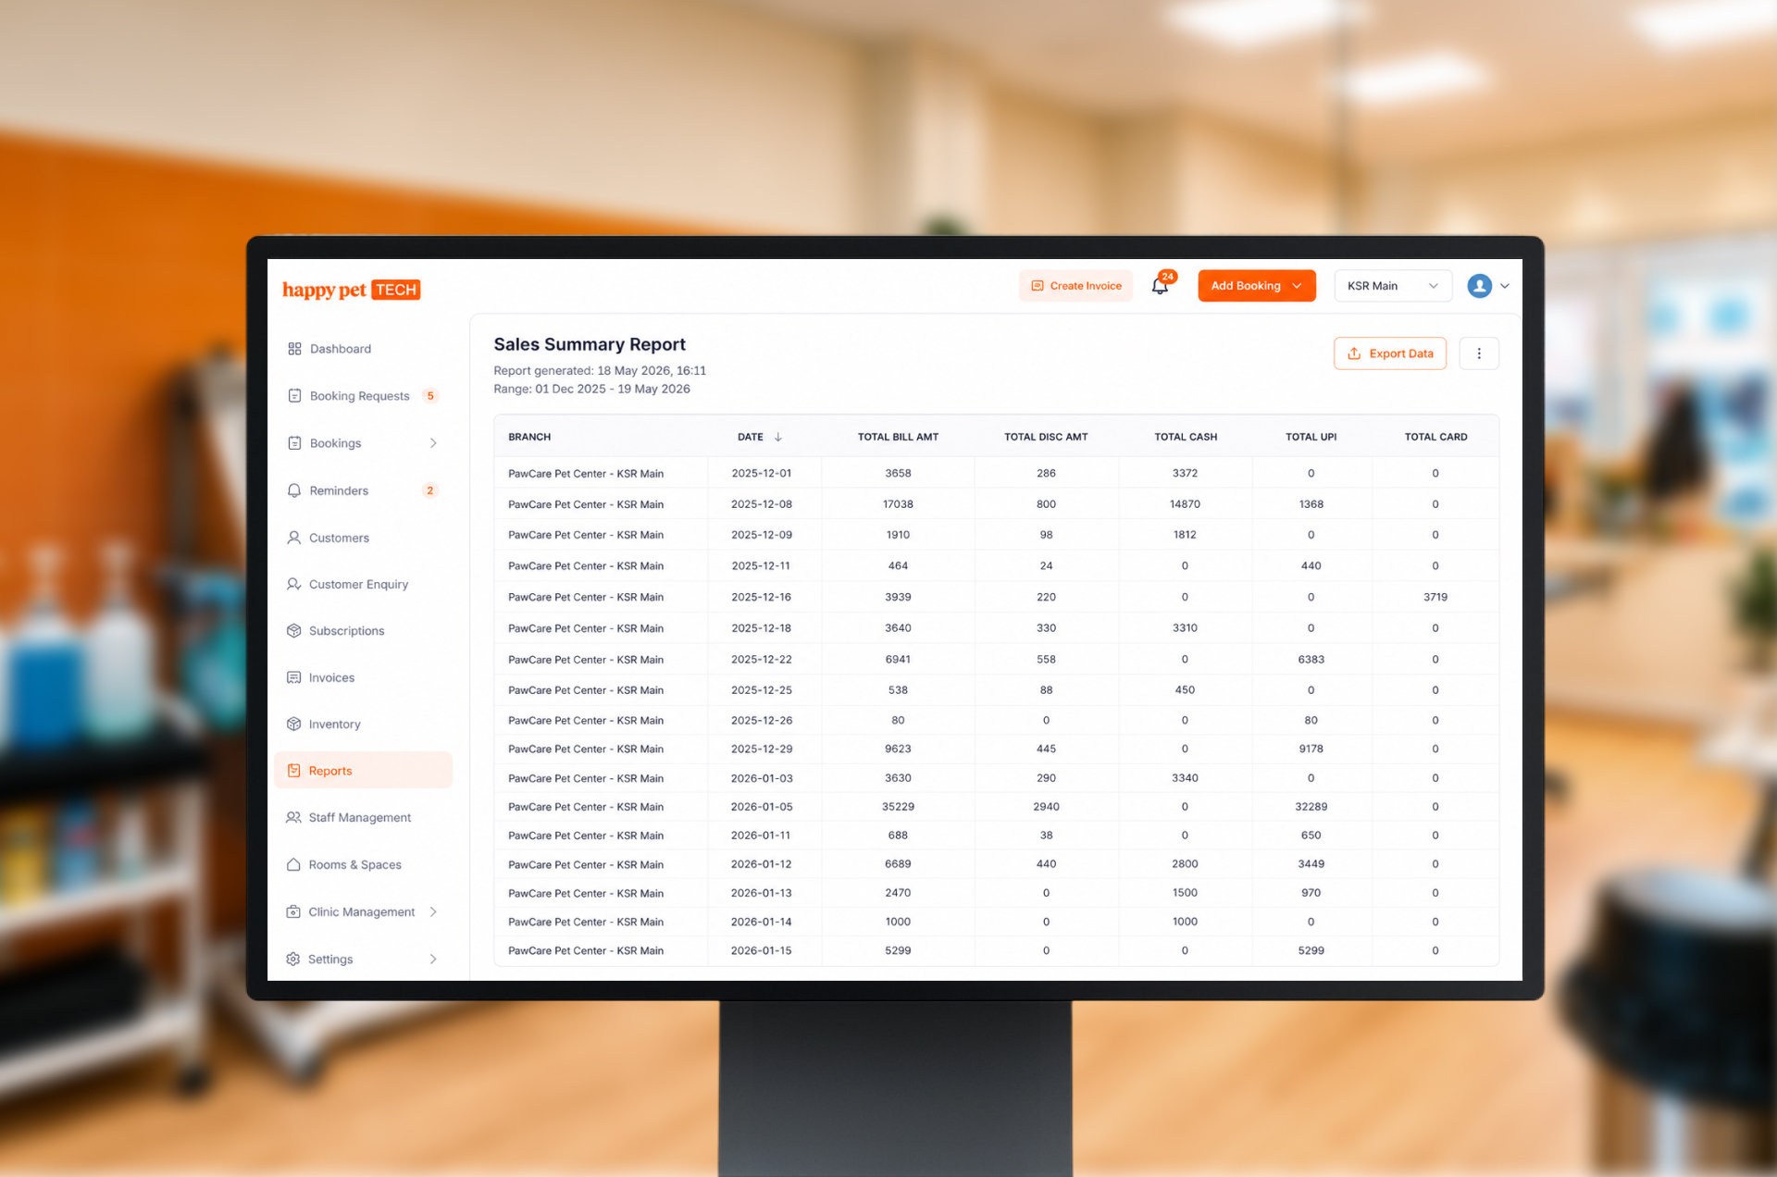Image resolution: width=1777 pixels, height=1177 pixels.
Task: Click cash value 2800
Action: (1185, 864)
